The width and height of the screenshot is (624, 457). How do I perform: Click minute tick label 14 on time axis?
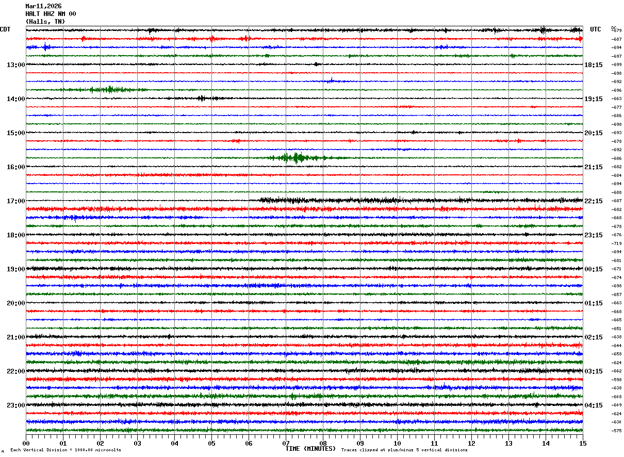546,443
